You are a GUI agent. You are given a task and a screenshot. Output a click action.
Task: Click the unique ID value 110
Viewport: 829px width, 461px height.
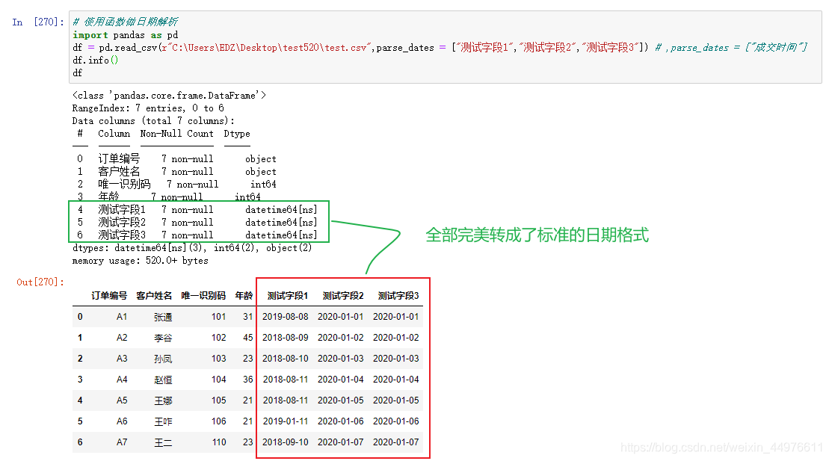point(218,442)
